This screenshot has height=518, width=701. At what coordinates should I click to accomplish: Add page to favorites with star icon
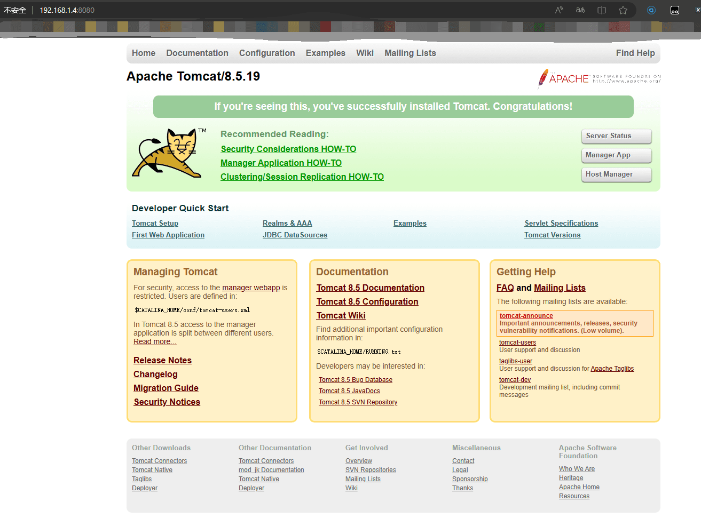click(x=623, y=10)
